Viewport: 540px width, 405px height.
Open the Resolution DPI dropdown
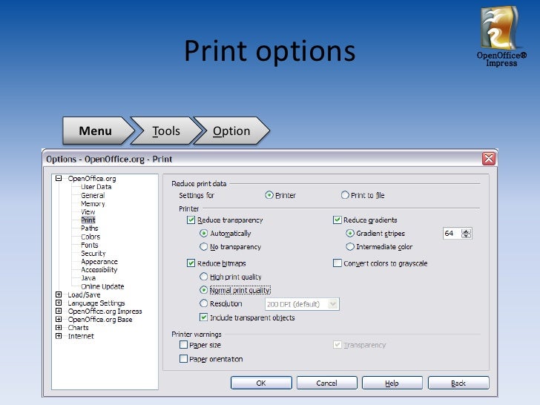(x=332, y=304)
